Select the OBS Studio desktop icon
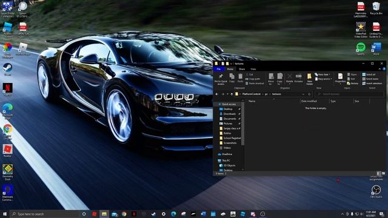Screen dimensions: 388x218 tap(376, 191)
